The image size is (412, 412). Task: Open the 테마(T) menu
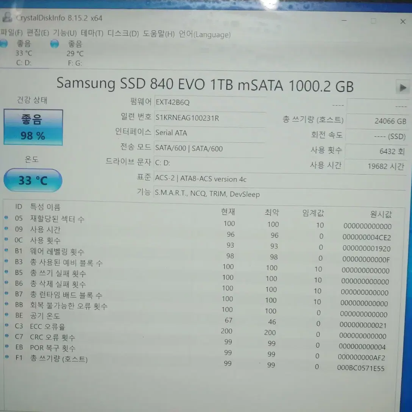[x=92, y=34]
